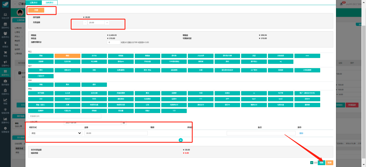366x167 pixels.
Task: Open 收银台 yen icon in sidebar
Action: 5,44
